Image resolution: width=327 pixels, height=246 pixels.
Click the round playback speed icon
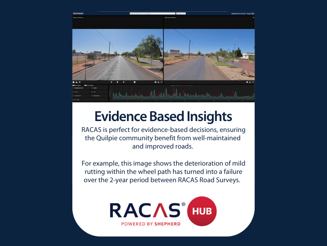coord(135,82)
